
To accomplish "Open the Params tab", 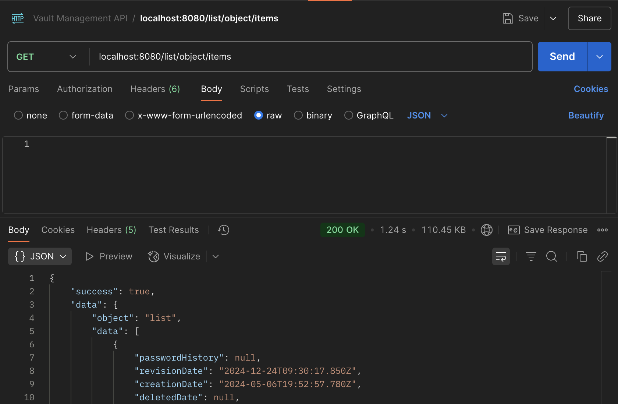I will tap(24, 89).
